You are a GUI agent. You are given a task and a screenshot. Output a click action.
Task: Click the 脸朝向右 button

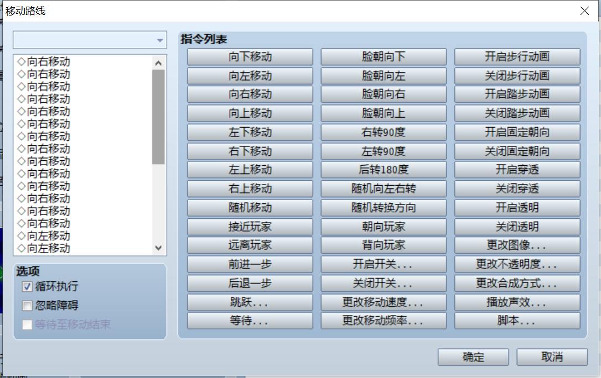coord(384,94)
